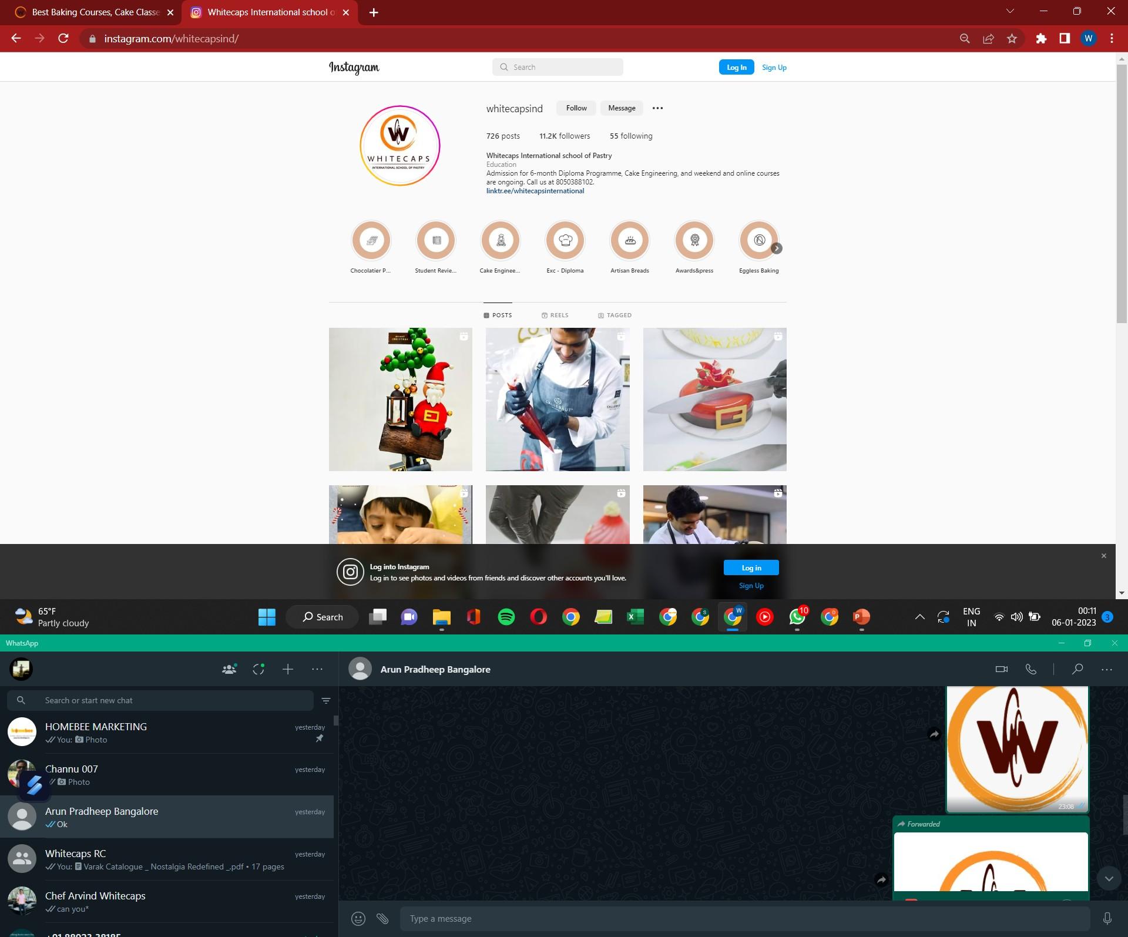This screenshot has width=1128, height=937.
Task: Start a voice call in WhatsApp
Action: point(1030,669)
